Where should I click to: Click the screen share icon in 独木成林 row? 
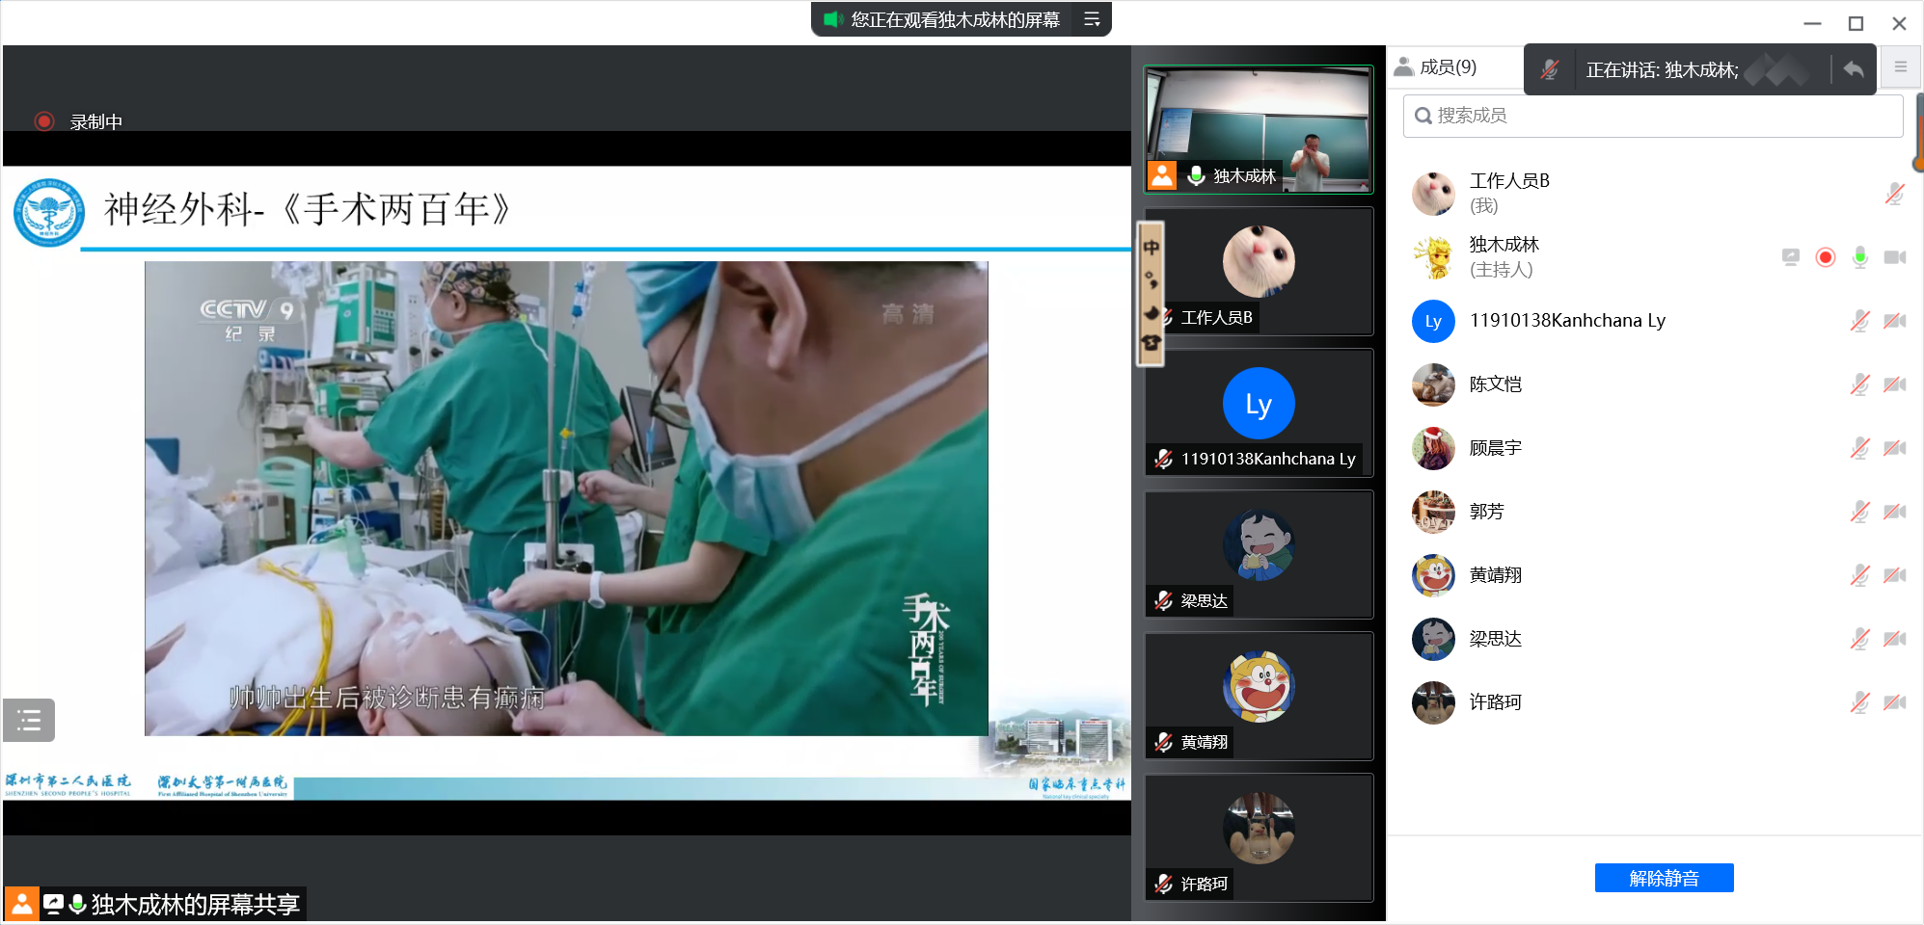[x=1791, y=257]
